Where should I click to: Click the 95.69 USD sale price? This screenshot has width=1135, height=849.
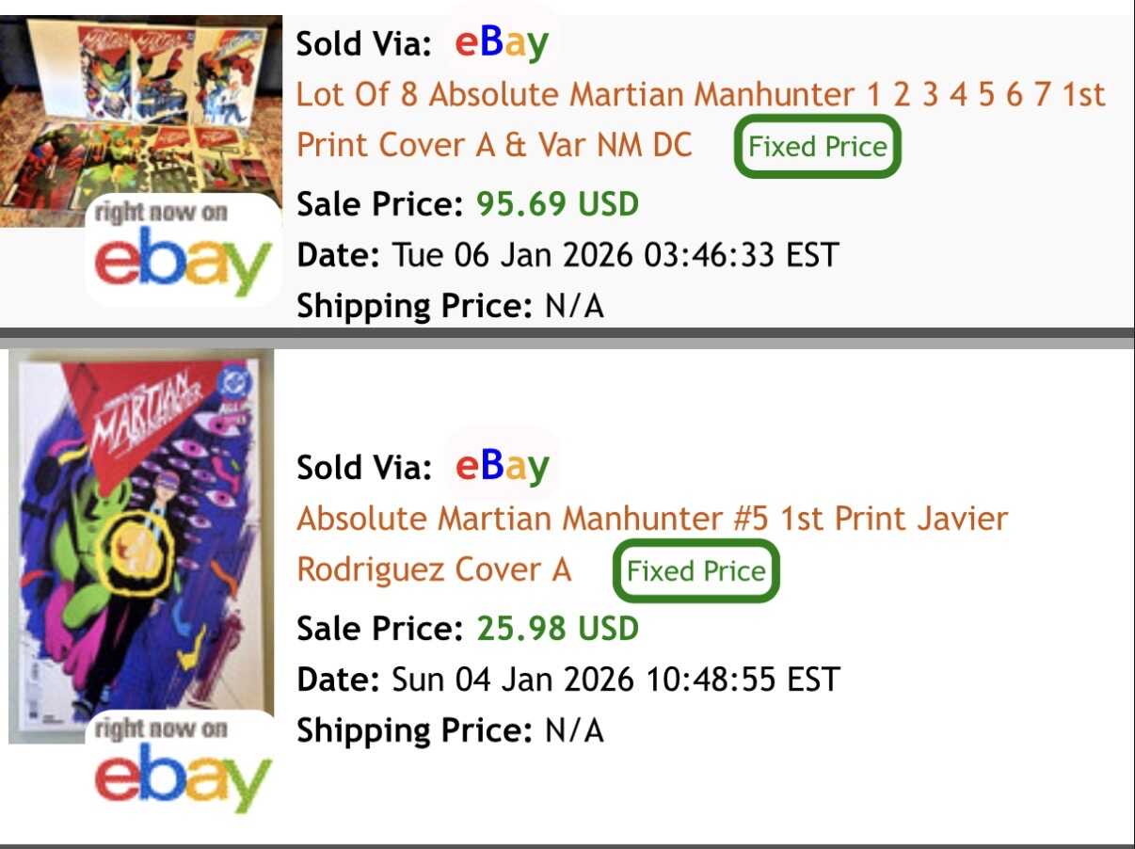557,203
